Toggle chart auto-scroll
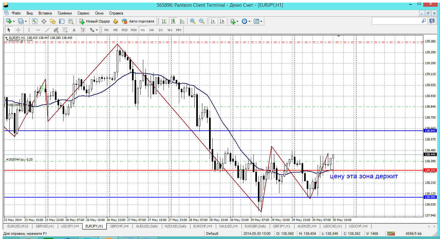This screenshot has width=440, height=239. click(x=213, y=21)
